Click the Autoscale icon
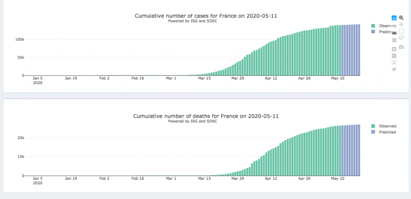The width and height of the screenshot is (411, 199). click(394, 62)
